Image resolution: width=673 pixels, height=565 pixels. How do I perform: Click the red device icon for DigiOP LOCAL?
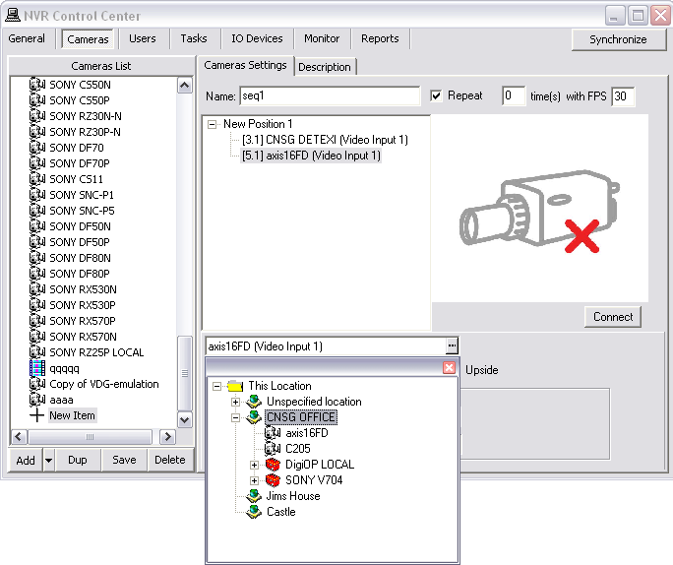(273, 465)
